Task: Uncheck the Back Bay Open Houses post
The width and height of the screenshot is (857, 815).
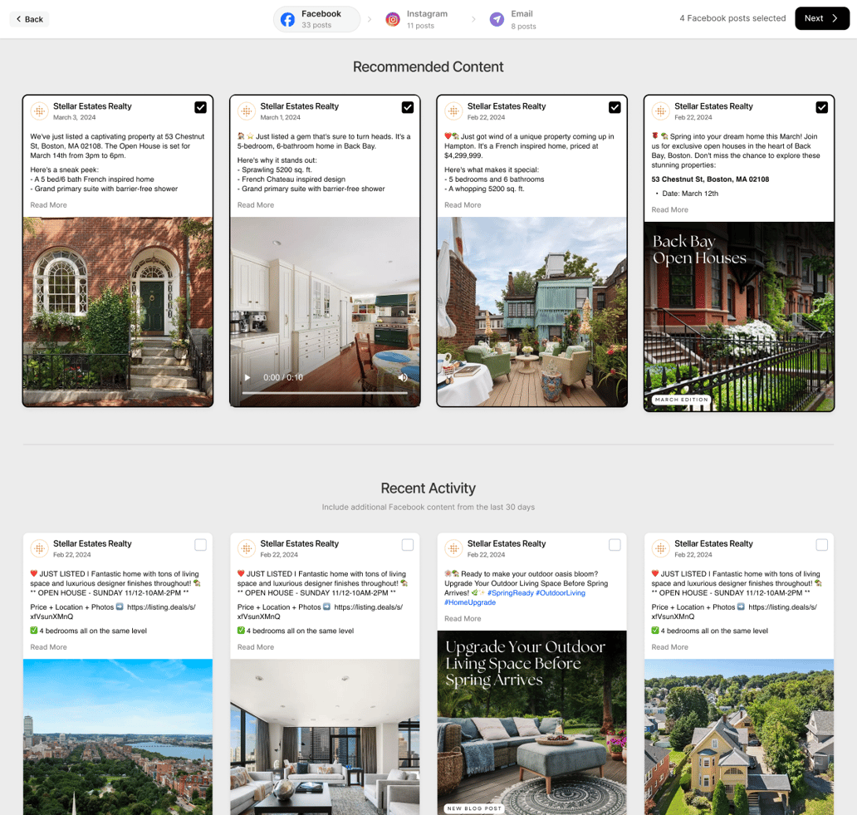Action: click(821, 107)
